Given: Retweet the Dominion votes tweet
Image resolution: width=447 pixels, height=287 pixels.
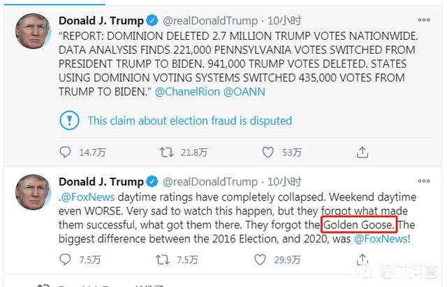Looking at the screenshot, I should tap(168, 151).
